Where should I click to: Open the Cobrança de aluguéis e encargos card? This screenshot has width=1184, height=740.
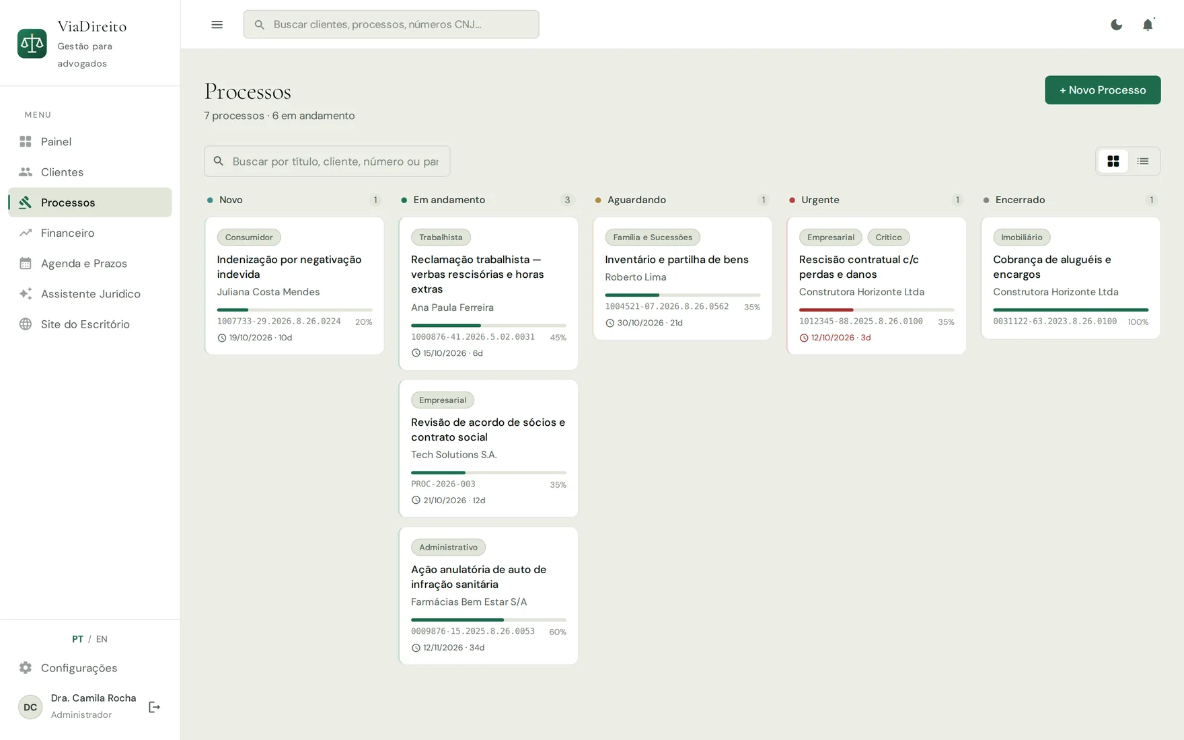click(x=1070, y=278)
